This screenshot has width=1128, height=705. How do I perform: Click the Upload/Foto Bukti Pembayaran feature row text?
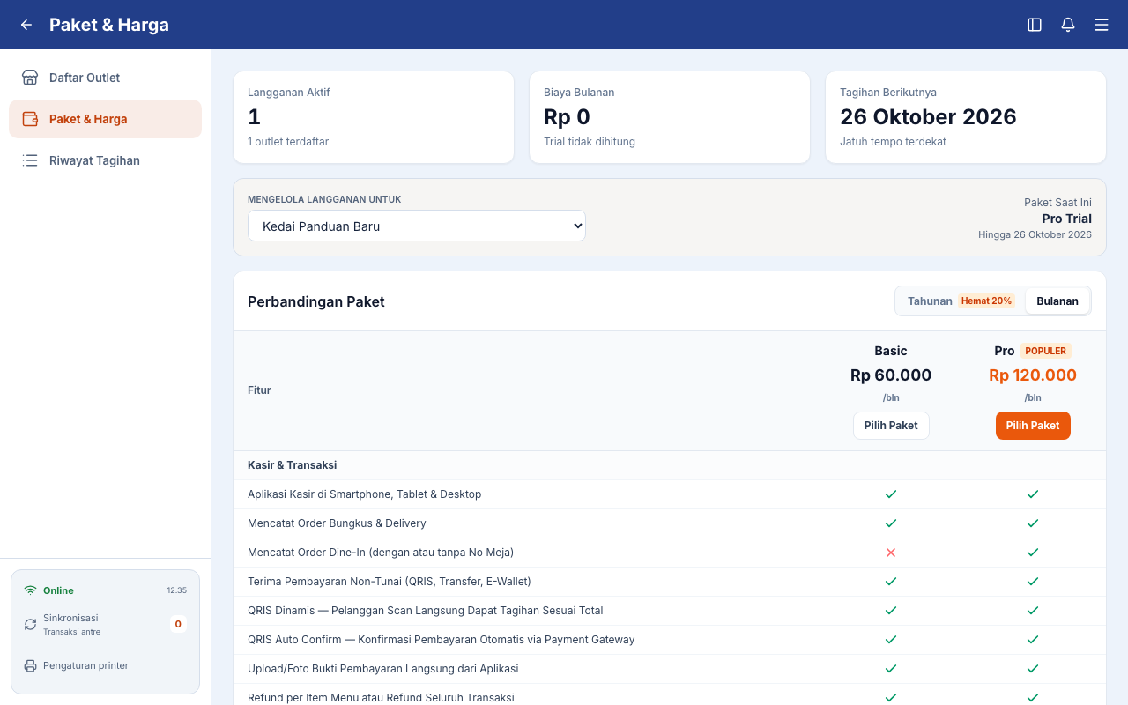(x=382, y=669)
